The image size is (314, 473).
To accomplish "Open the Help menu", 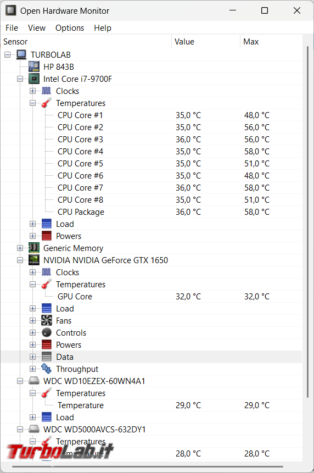I will 103,28.
